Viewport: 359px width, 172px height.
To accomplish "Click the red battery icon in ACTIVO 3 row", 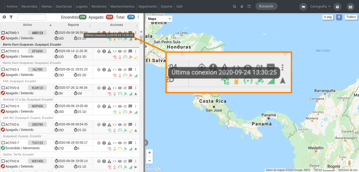I will (x=120, y=76).
